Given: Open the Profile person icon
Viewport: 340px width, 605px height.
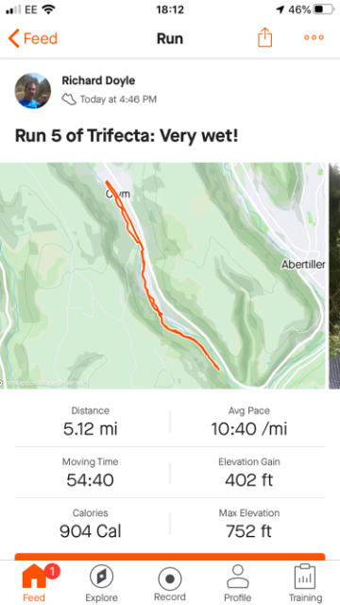Looking at the screenshot, I should pyautogui.click(x=238, y=577).
